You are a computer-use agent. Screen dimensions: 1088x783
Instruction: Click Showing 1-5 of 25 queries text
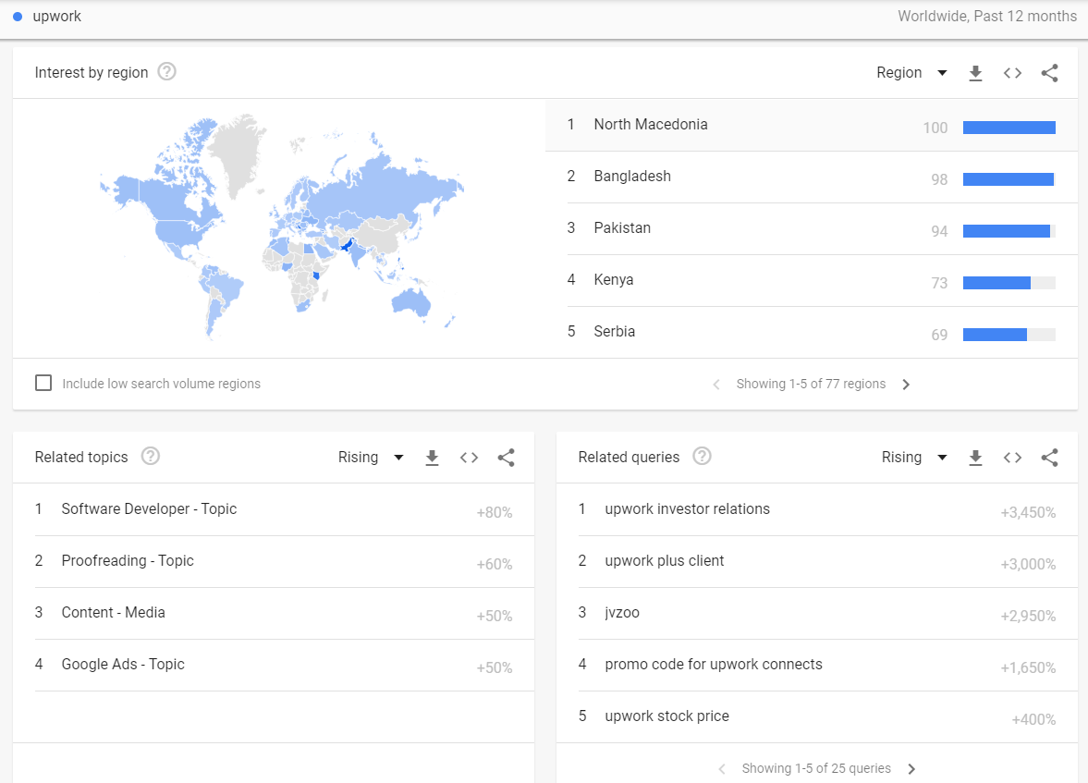click(x=816, y=768)
